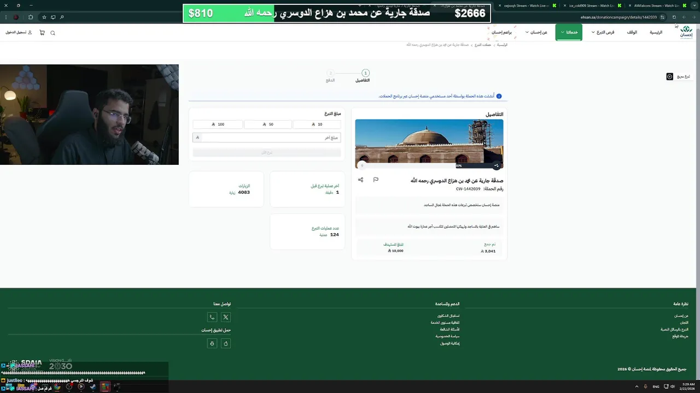Click the حملات التبرع breadcrumb link
The width and height of the screenshot is (700, 393).
[483, 45]
